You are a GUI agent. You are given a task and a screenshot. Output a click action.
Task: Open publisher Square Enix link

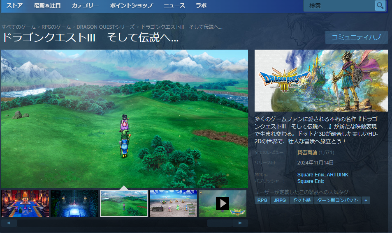tap(311, 181)
